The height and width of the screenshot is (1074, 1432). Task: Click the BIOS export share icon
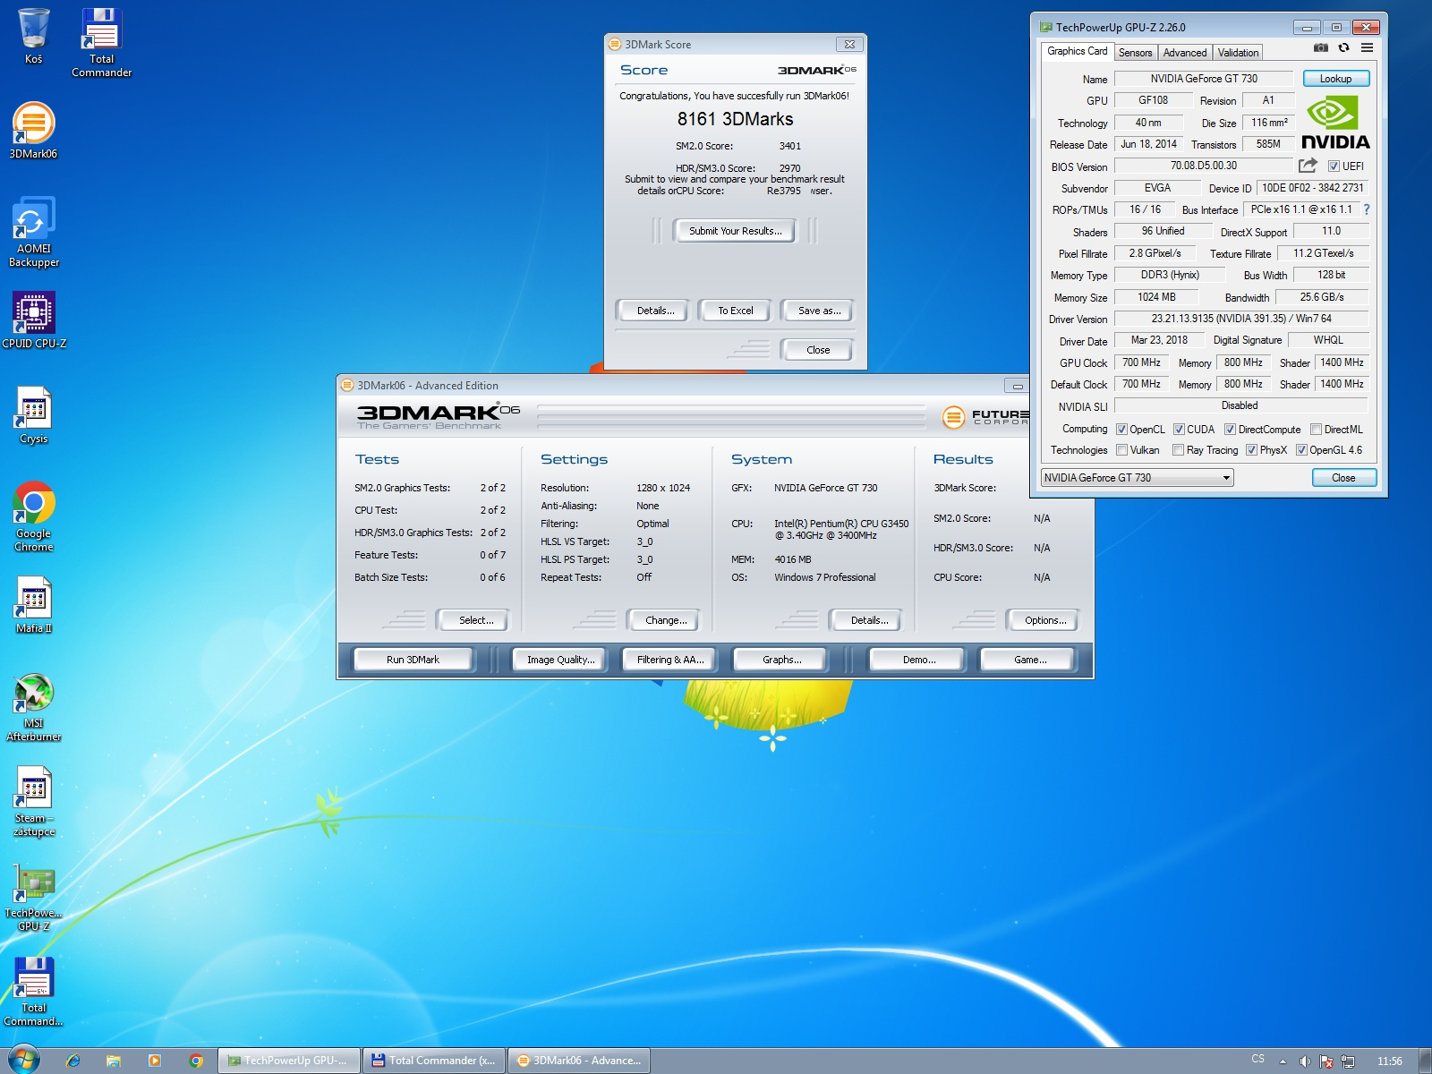[1308, 166]
